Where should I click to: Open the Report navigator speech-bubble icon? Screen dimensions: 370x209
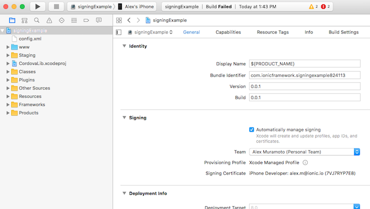coord(99,20)
